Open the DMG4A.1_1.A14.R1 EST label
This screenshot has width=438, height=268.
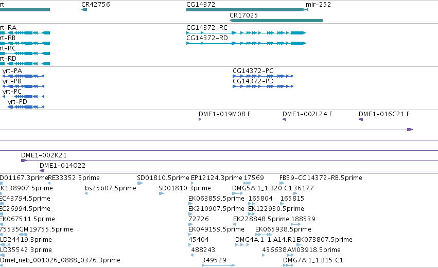(x=266, y=240)
